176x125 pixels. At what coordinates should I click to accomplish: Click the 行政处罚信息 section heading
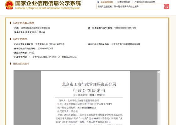coord(20,39)
